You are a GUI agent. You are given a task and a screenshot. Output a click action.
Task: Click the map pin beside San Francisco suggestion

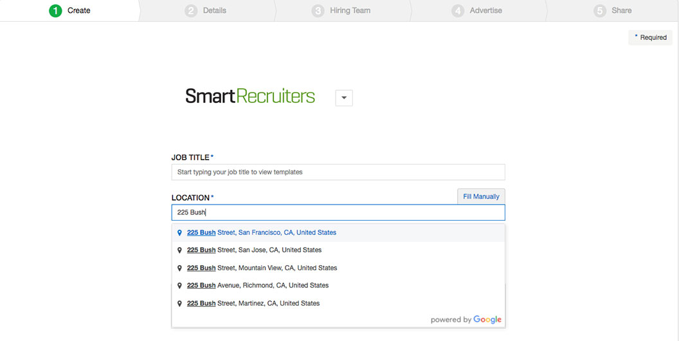click(x=179, y=233)
